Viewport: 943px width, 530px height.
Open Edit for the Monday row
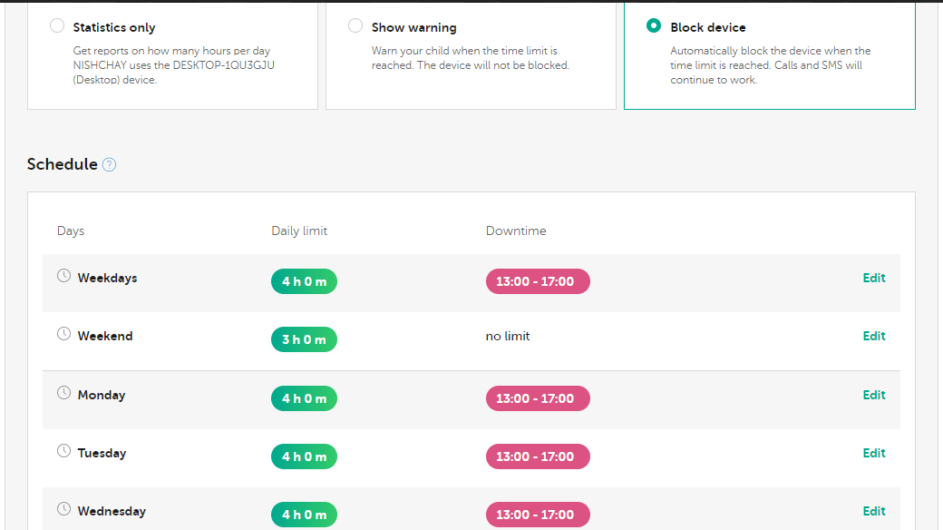874,395
